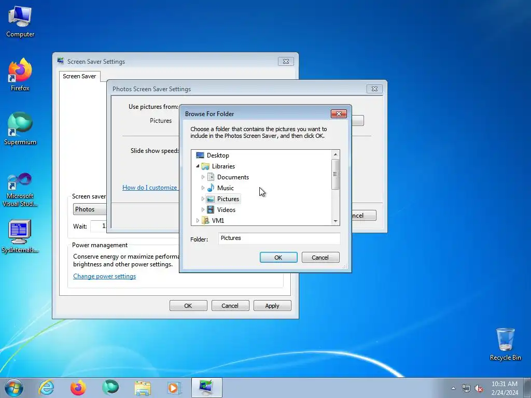This screenshot has height=398, width=531.
Task: Click the VM1 user folder icon
Action: (x=205, y=221)
